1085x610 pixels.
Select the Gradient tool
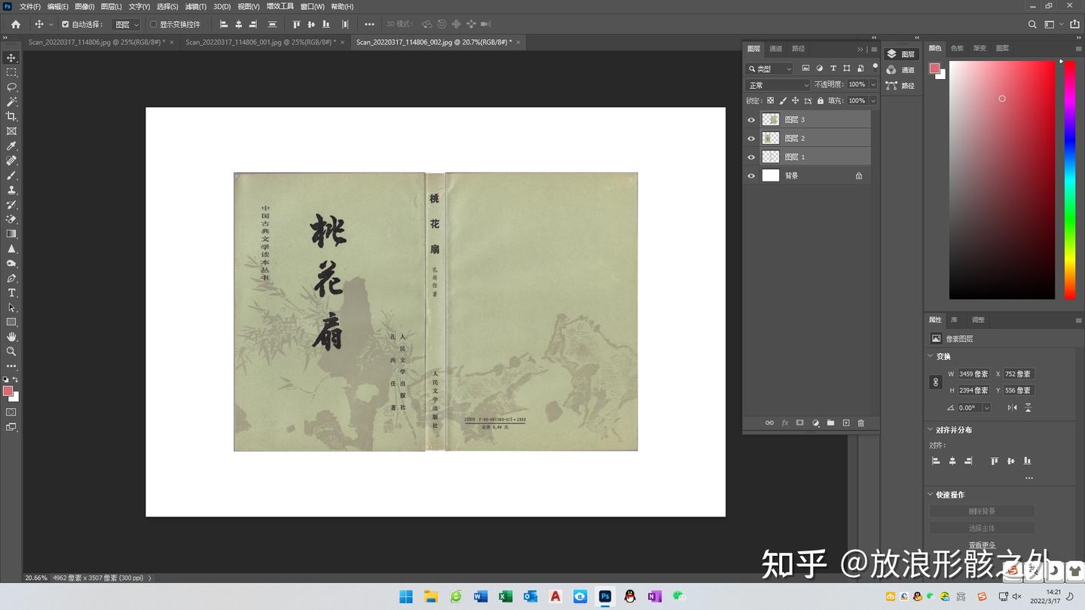pyautogui.click(x=11, y=234)
